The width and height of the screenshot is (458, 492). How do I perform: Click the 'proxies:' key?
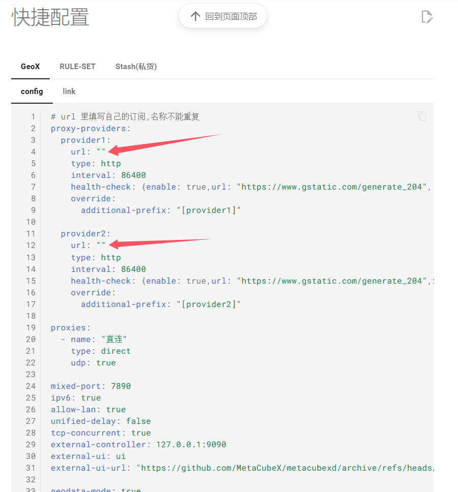(x=71, y=328)
